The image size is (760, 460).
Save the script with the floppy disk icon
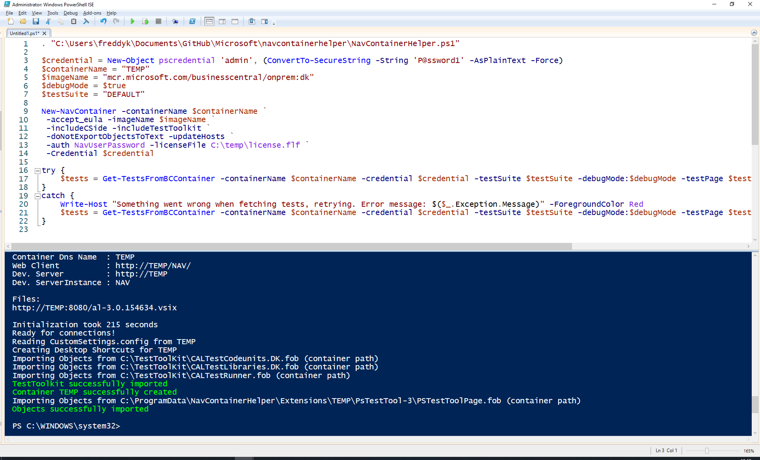pos(36,21)
